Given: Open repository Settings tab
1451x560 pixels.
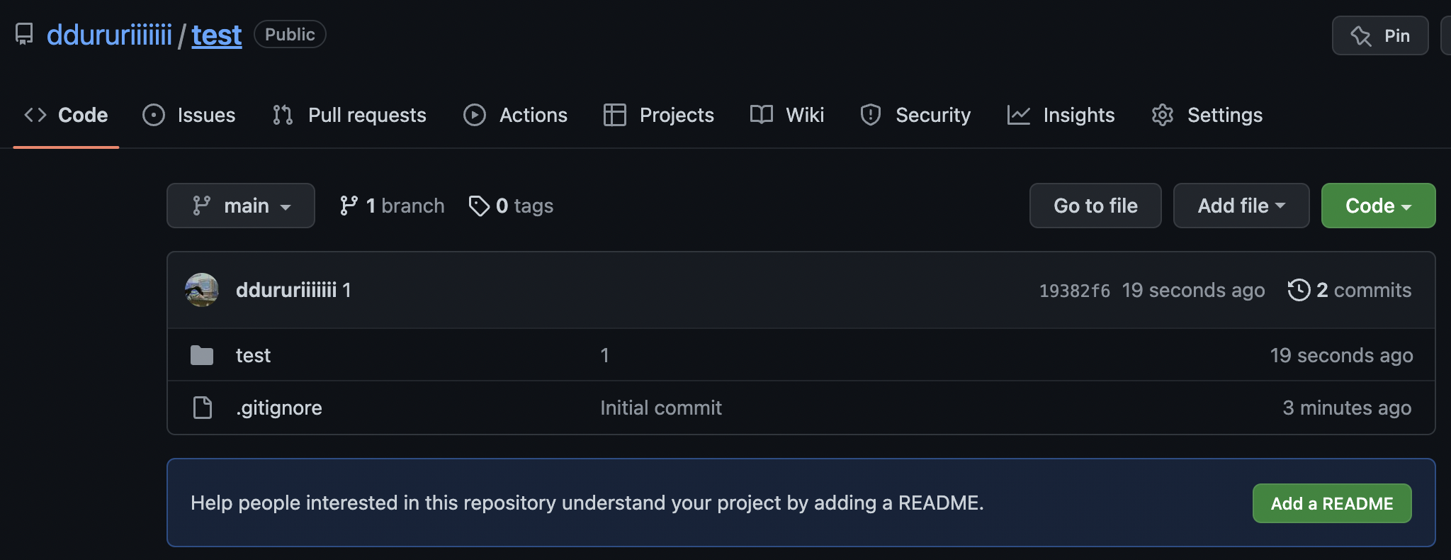Looking at the screenshot, I should pos(1207,115).
